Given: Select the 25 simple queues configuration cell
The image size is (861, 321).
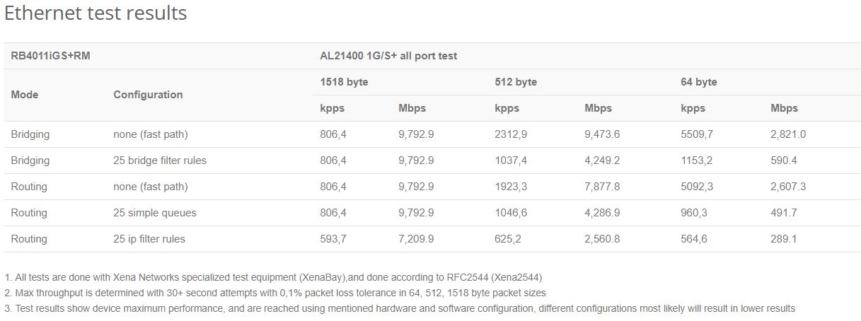Looking at the screenshot, I should click(155, 213).
